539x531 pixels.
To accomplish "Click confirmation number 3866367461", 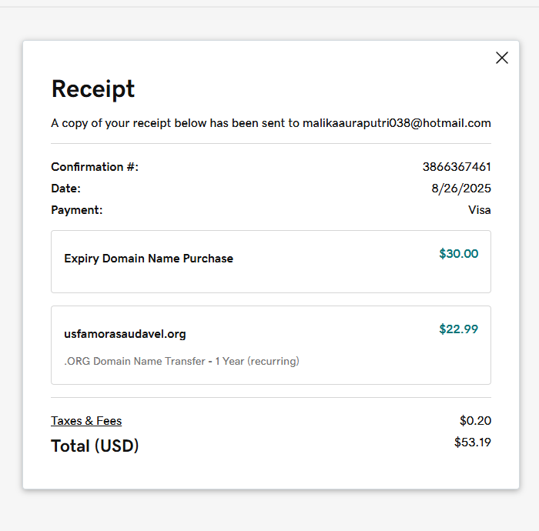I will [457, 167].
